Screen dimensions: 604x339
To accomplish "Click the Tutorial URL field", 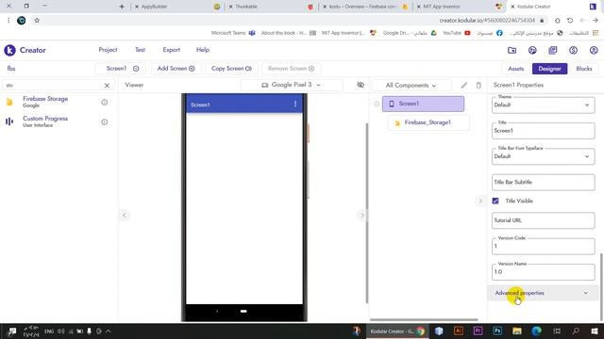I will pos(544,220).
